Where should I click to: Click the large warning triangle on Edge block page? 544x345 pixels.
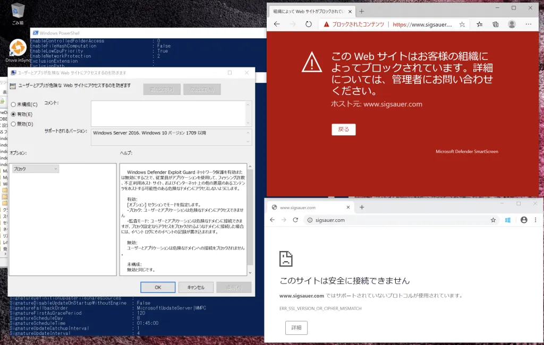[311, 62]
